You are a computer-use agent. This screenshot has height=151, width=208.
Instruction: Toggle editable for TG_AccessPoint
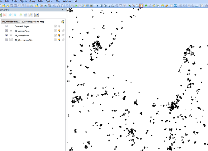pyautogui.click(x=55, y=31)
